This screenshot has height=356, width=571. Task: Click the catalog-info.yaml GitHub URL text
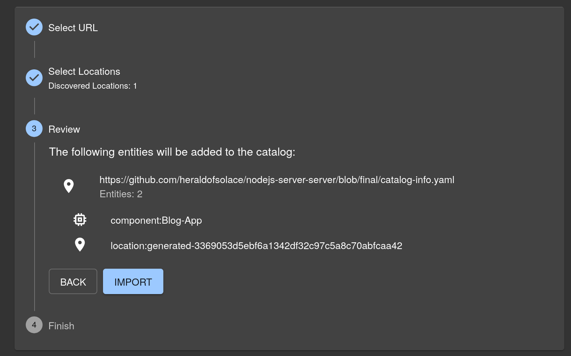point(277,180)
